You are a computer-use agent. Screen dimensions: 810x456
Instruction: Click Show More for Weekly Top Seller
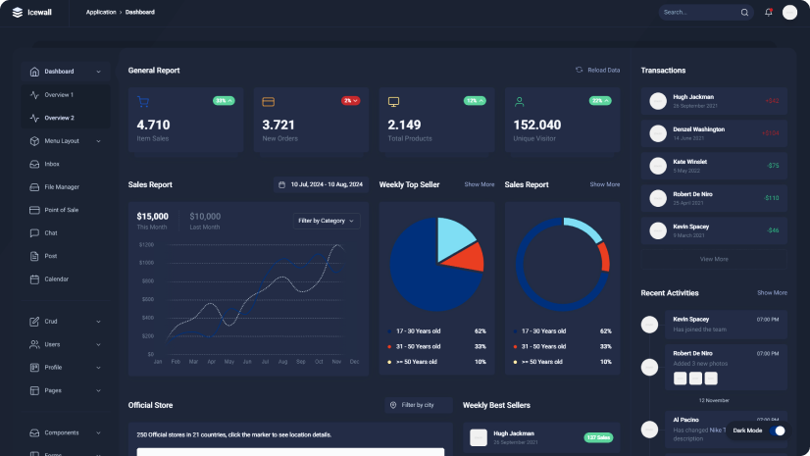[479, 184]
